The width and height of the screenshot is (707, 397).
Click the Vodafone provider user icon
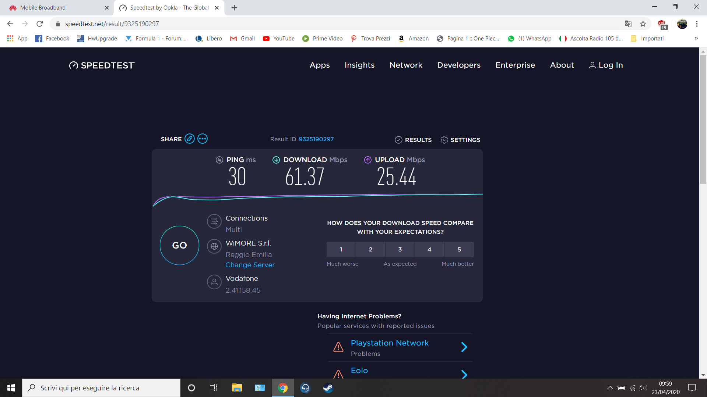[214, 282]
